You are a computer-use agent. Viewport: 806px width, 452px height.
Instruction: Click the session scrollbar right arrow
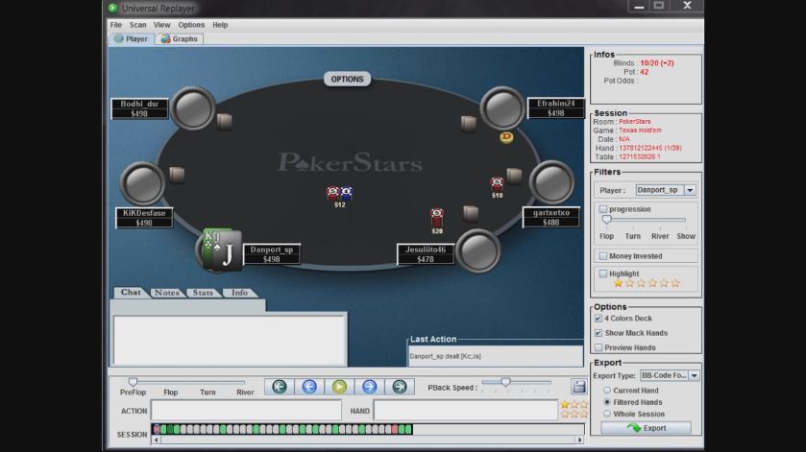580,440
